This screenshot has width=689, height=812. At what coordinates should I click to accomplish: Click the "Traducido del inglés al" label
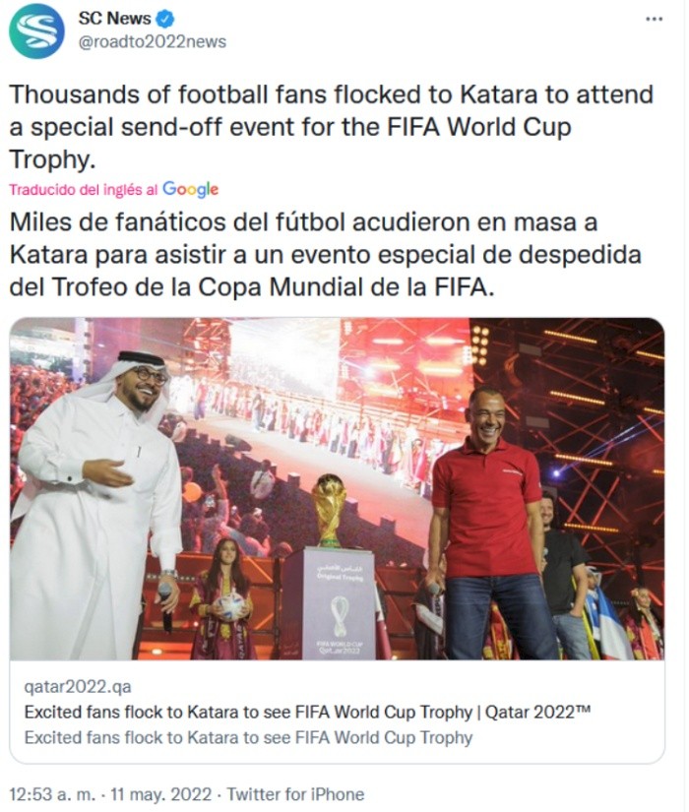pos(85,190)
